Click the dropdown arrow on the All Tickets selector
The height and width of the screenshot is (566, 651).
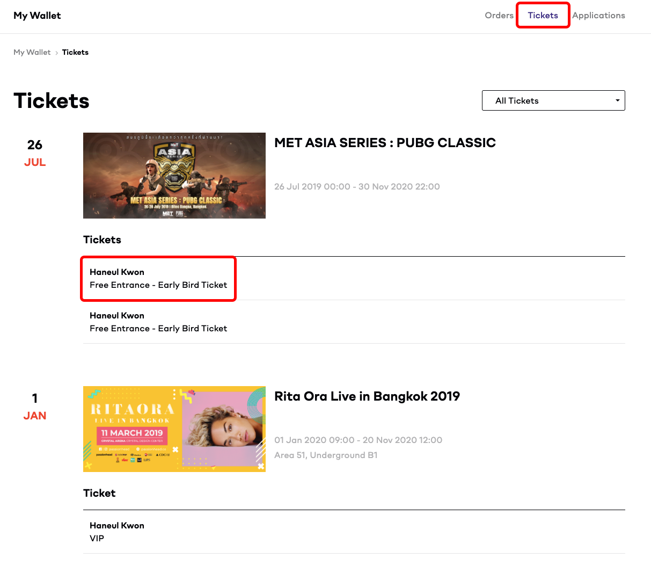pos(617,100)
